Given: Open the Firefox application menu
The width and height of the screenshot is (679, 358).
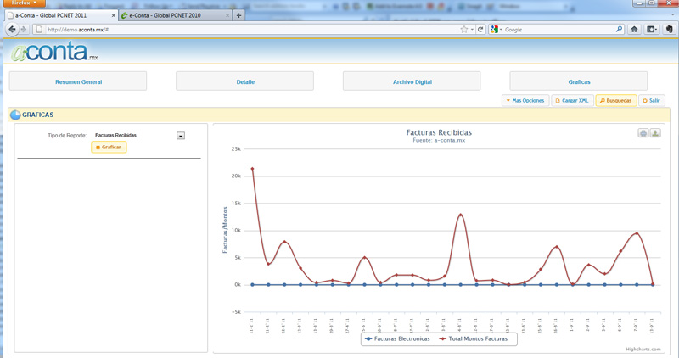Looking at the screenshot, I should (x=24, y=3).
